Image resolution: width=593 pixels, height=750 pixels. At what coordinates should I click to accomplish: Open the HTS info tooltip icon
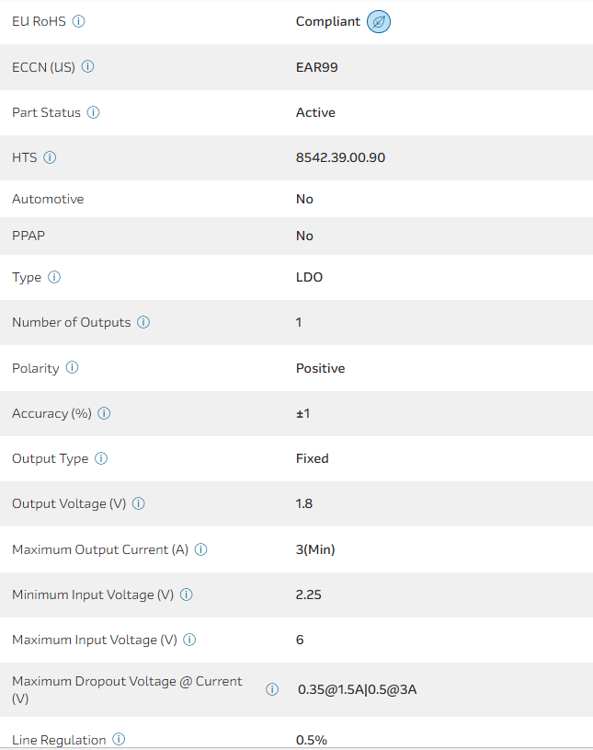(x=50, y=157)
